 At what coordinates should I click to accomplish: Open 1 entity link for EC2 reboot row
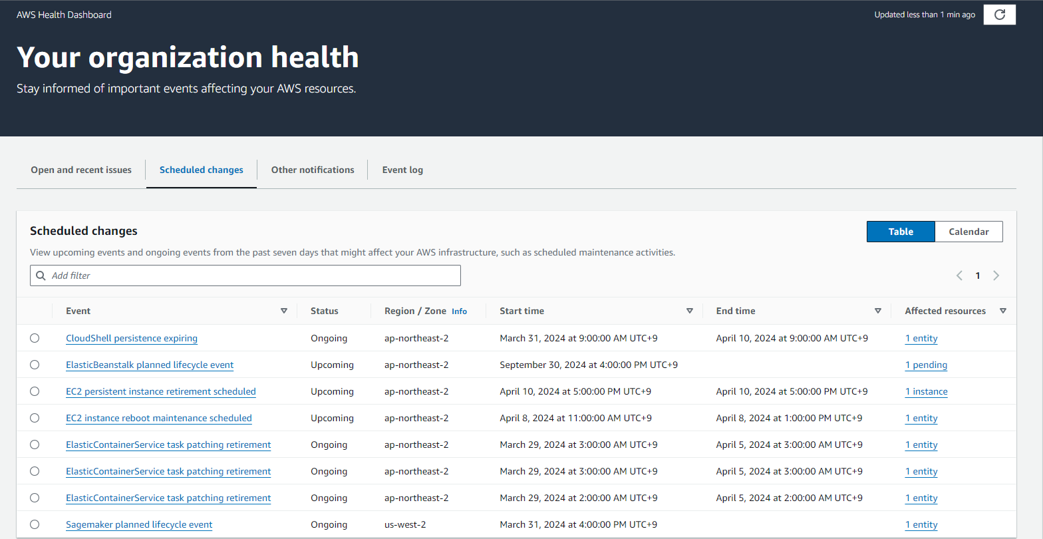pyautogui.click(x=921, y=418)
